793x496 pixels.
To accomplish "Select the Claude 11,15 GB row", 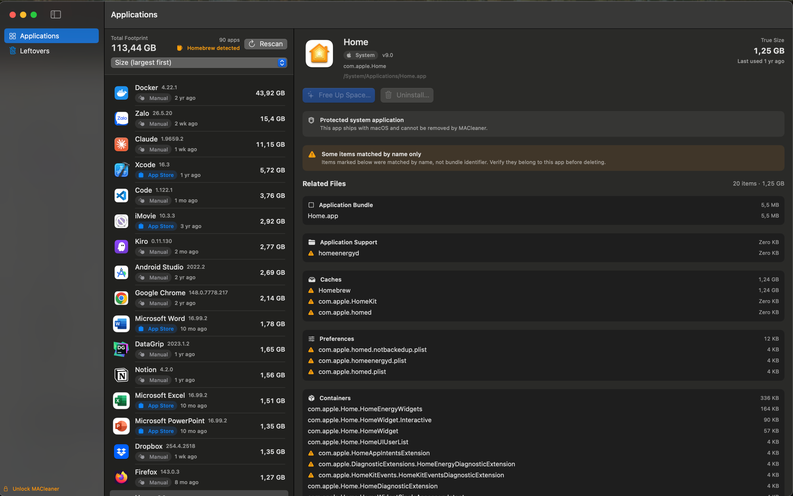I will [199, 144].
